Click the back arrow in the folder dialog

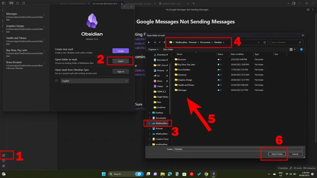(x=149, y=42)
